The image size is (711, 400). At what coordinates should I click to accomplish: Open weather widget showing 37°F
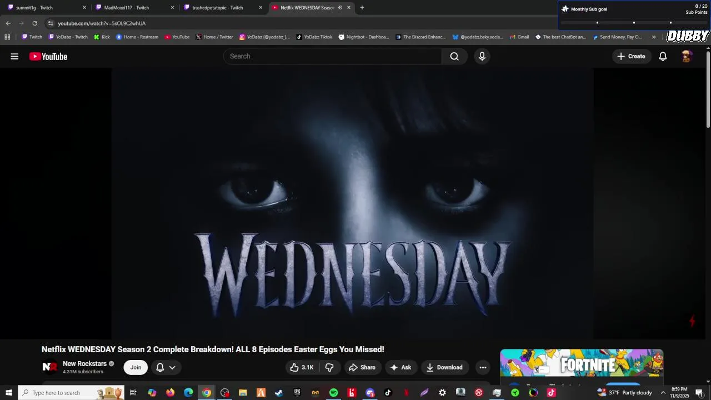(624, 393)
